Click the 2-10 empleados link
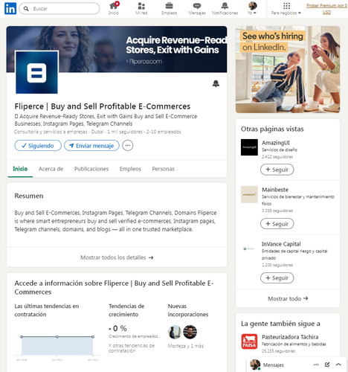This screenshot has height=372, width=348. (x=164, y=132)
